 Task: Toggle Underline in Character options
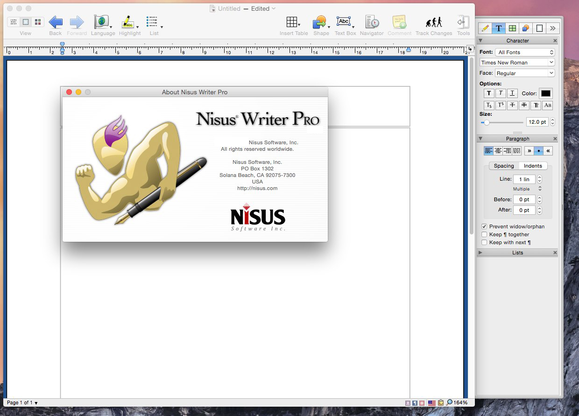[512, 93]
